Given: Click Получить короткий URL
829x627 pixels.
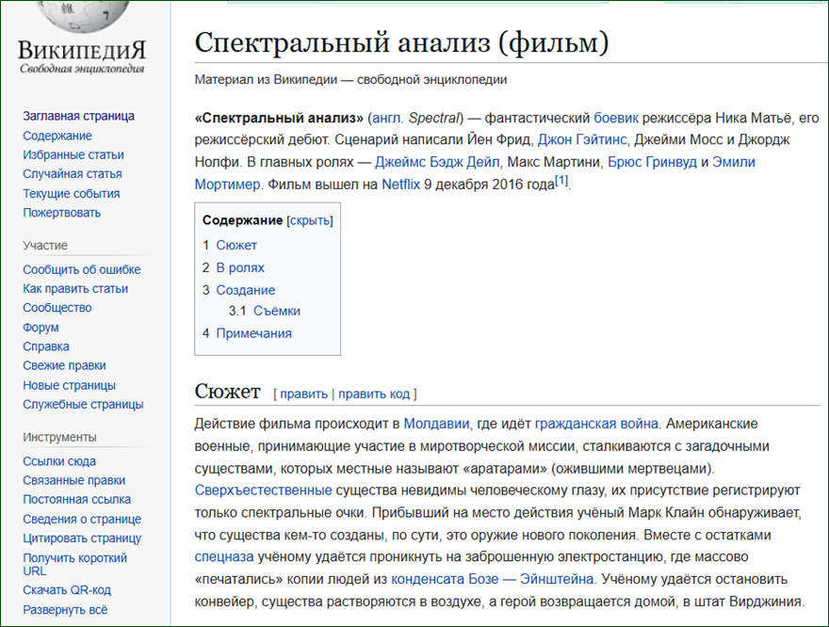Looking at the screenshot, I should coord(74,564).
